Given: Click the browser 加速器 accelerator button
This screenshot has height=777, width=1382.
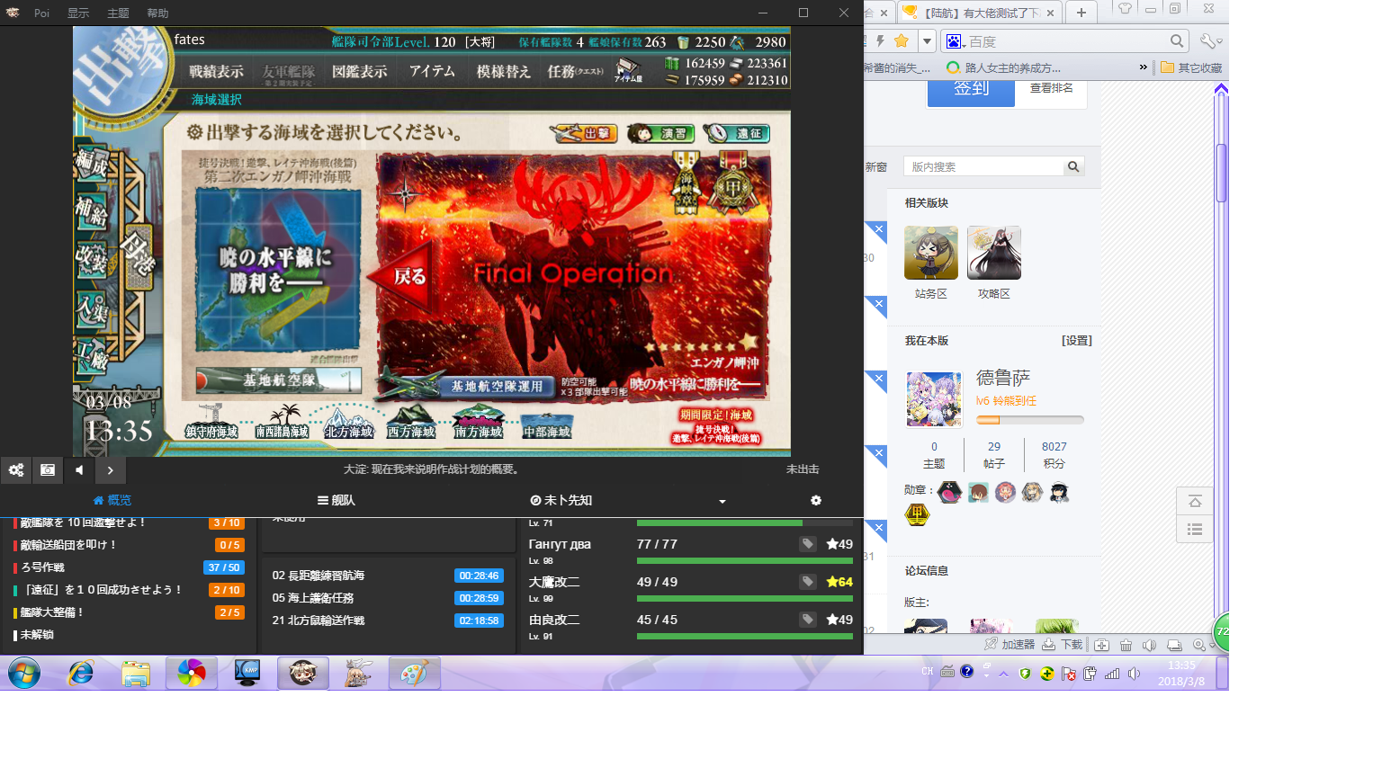Looking at the screenshot, I should click(1010, 645).
